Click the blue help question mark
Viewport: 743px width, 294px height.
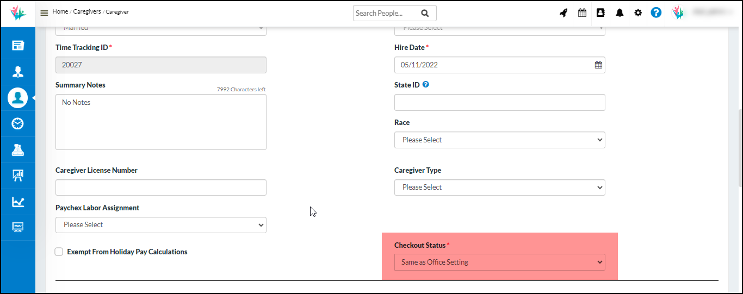pos(656,13)
